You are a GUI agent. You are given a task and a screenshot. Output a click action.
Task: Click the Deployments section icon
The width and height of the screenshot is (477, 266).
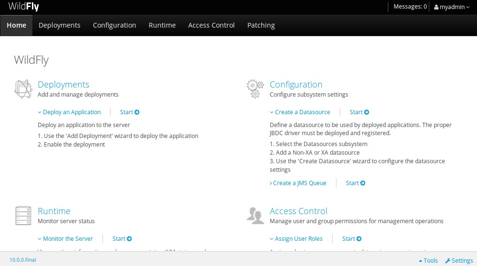[23, 89]
